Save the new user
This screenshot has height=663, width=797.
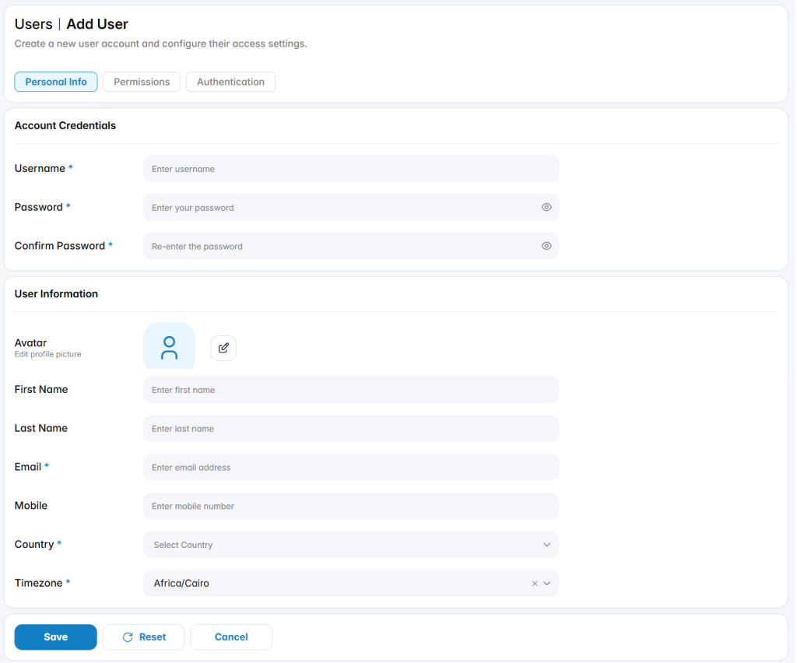click(x=55, y=637)
